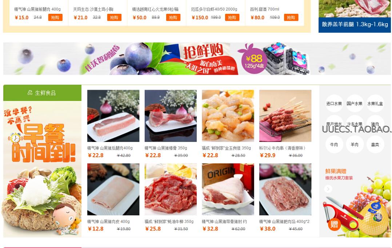This screenshot has height=248, width=392.
Task: Select the 禽类 category circle
Action: tap(375, 145)
